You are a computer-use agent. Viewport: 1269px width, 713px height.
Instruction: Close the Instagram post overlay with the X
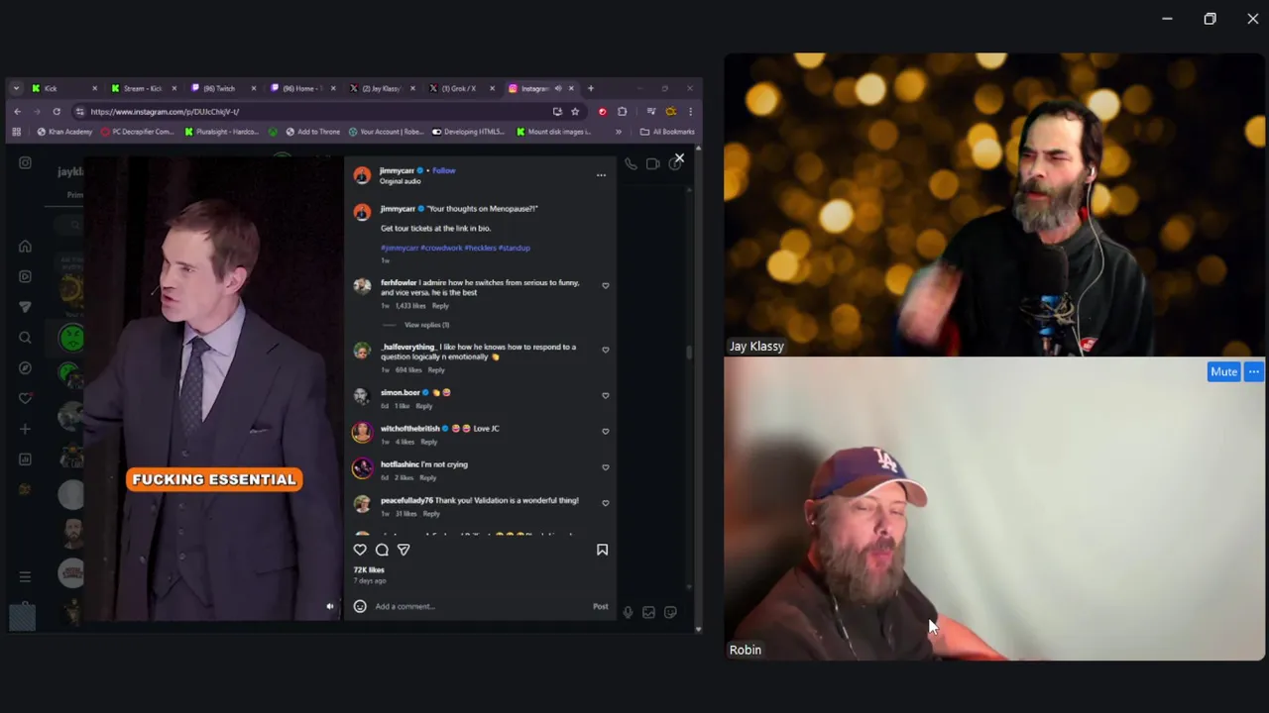coord(679,158)
